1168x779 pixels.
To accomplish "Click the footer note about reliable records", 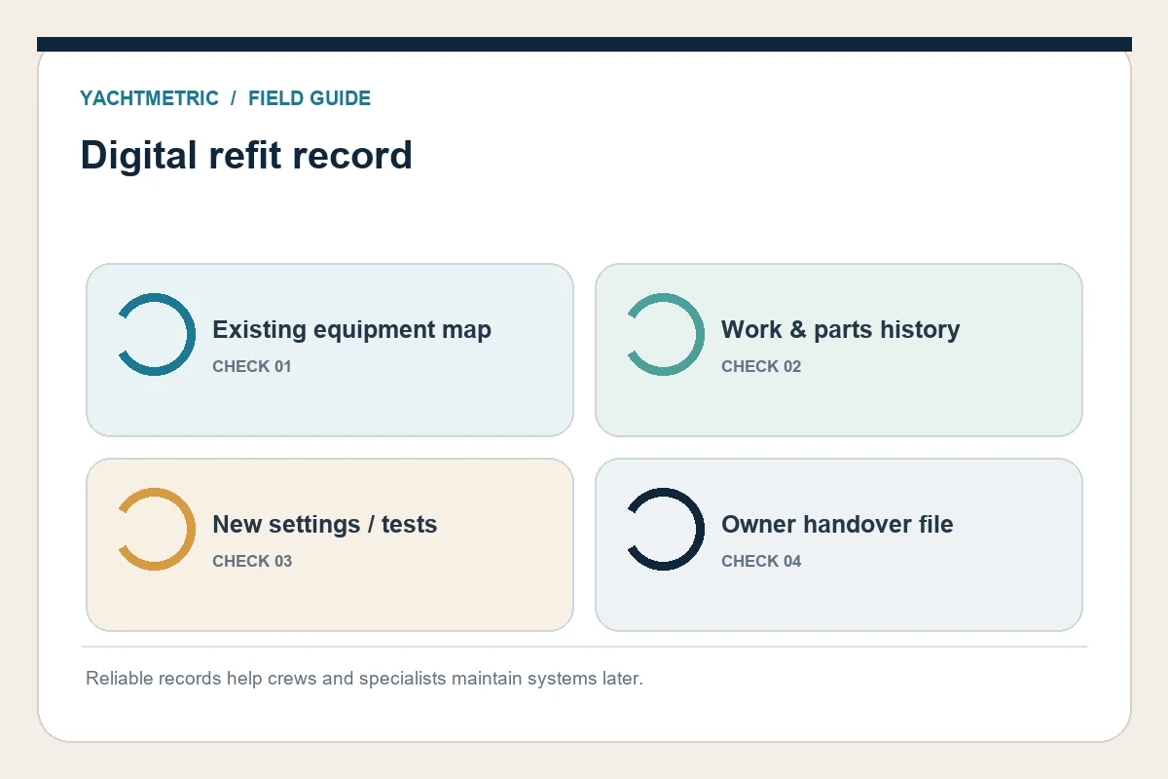I will [364, 678].
